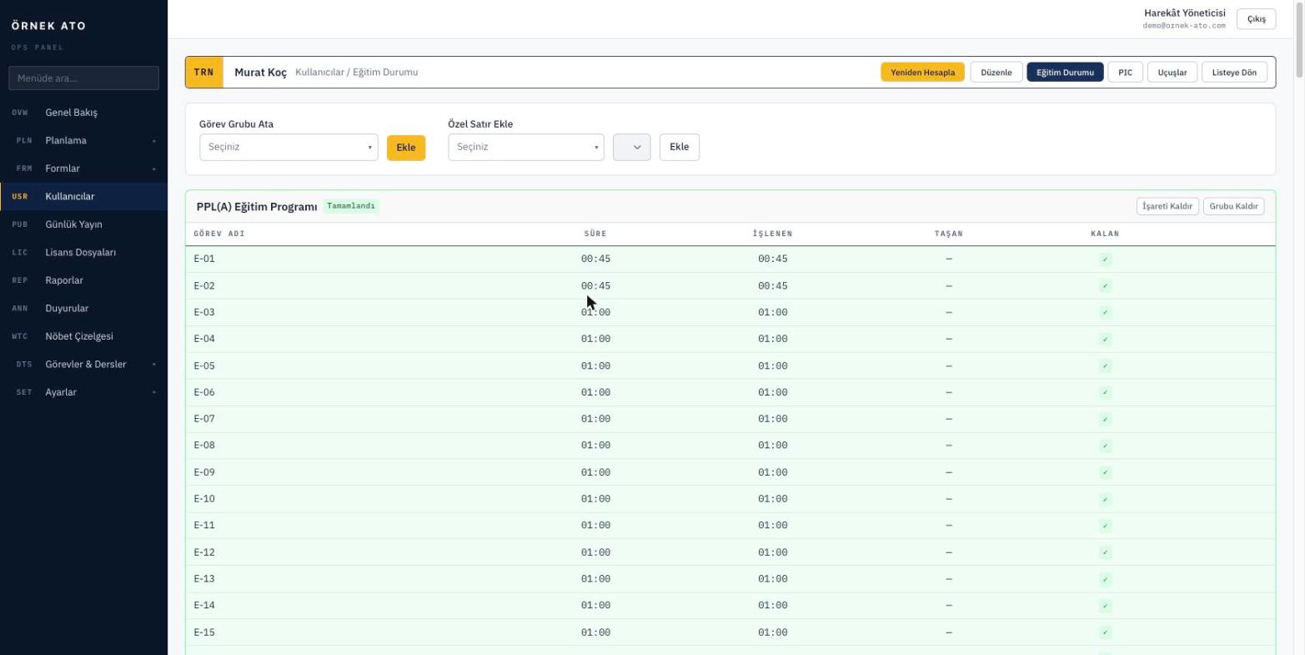Click the İŞLENEN column header
The width and height of the screenshot is (1305, 655).
[772, 234]
